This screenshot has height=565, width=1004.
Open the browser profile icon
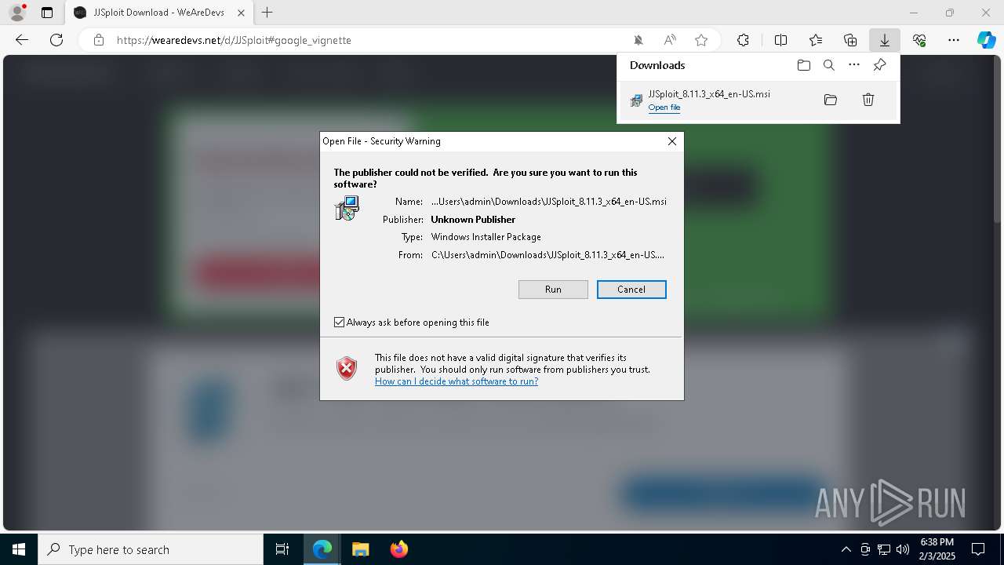pyautogui.click(x=17, y=13)
